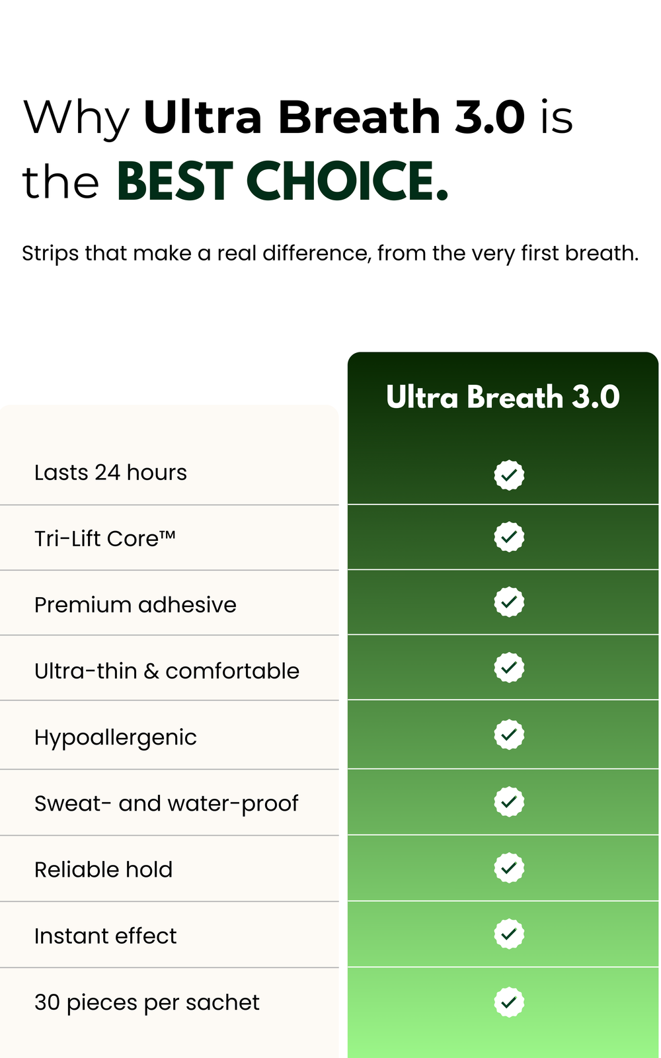Click the 30 pieces per sachet checkmark
This screenshot has height=1058, width=661.
[x=509, y=1002]
